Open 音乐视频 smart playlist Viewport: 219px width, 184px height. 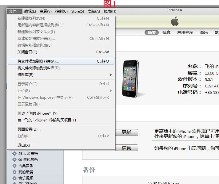click(x=26, y=178)
